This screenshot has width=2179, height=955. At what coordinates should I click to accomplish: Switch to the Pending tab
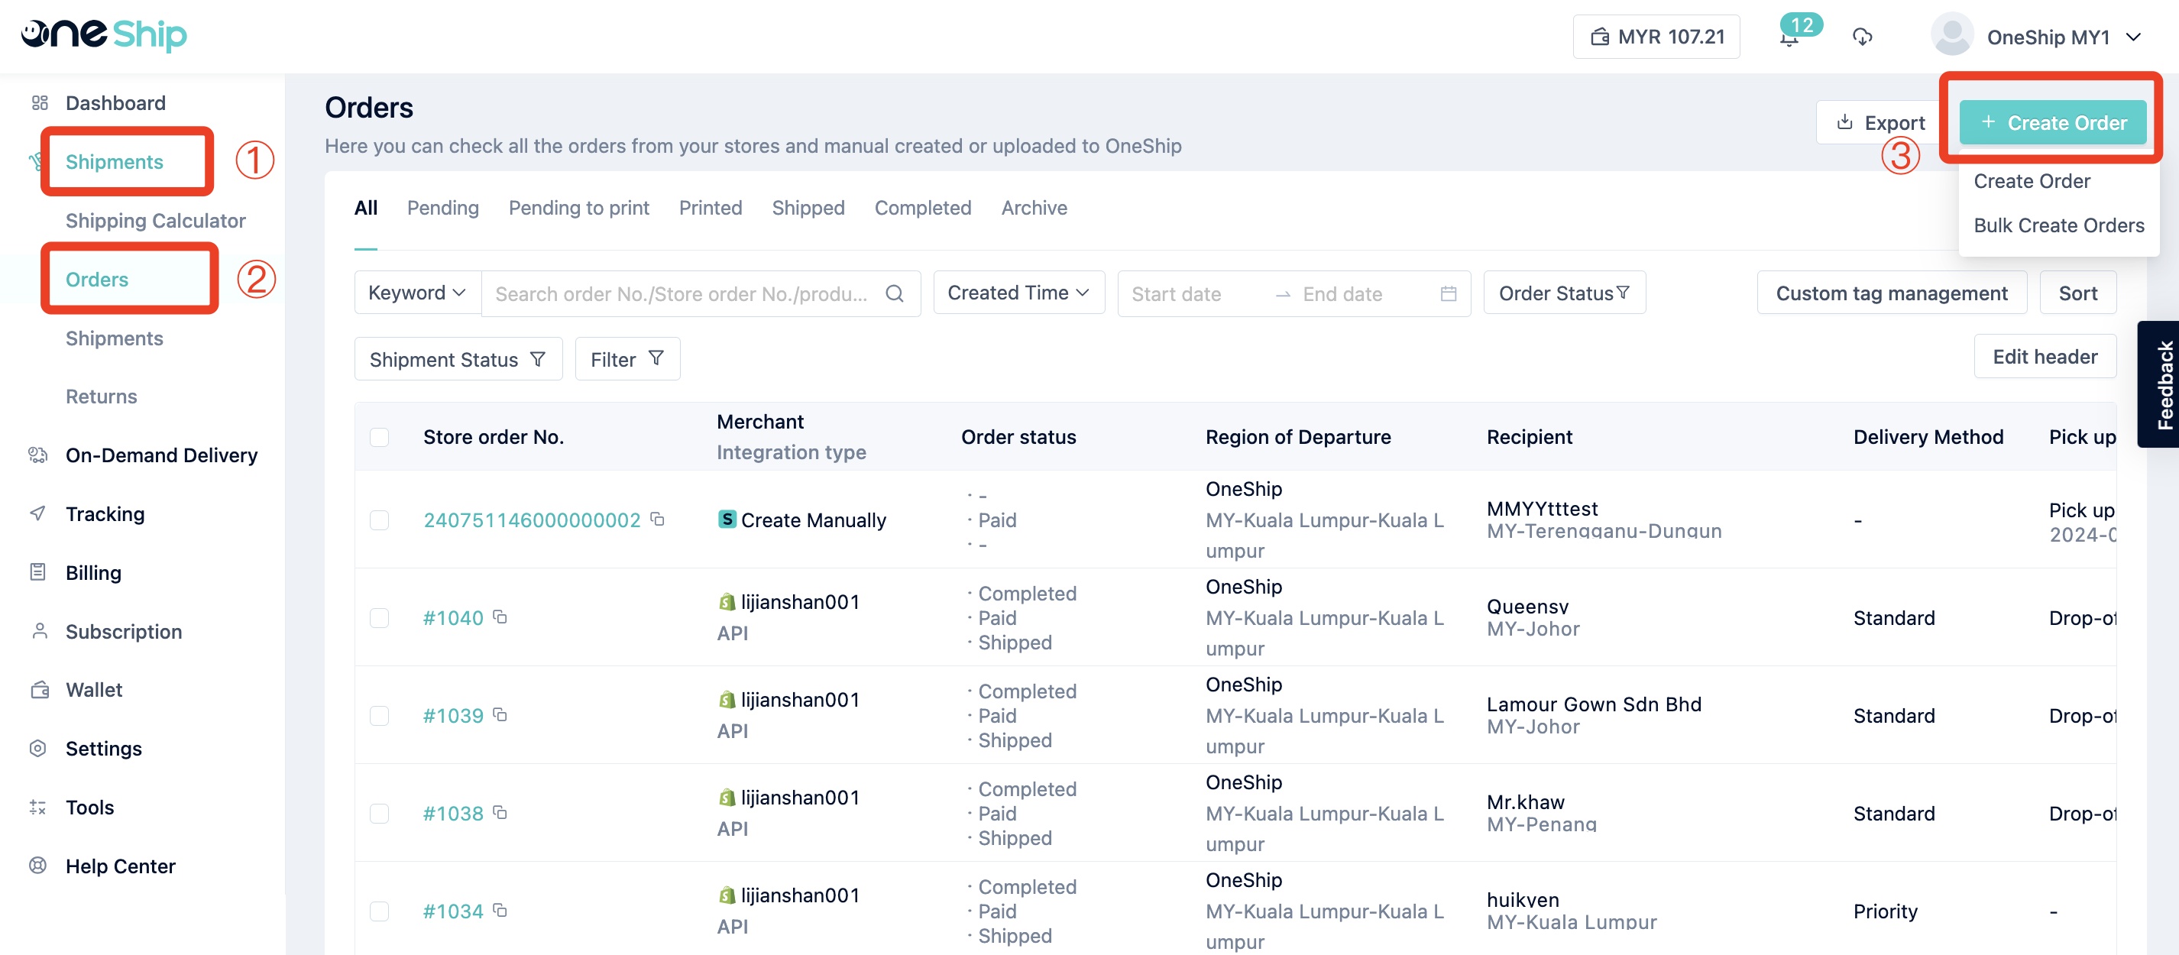442,208
